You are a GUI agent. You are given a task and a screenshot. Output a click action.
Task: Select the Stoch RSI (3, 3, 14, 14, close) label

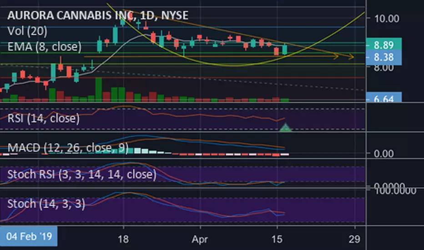[x=82, y=175]
